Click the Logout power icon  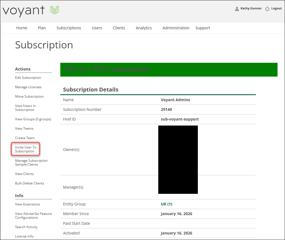[267, 9]
